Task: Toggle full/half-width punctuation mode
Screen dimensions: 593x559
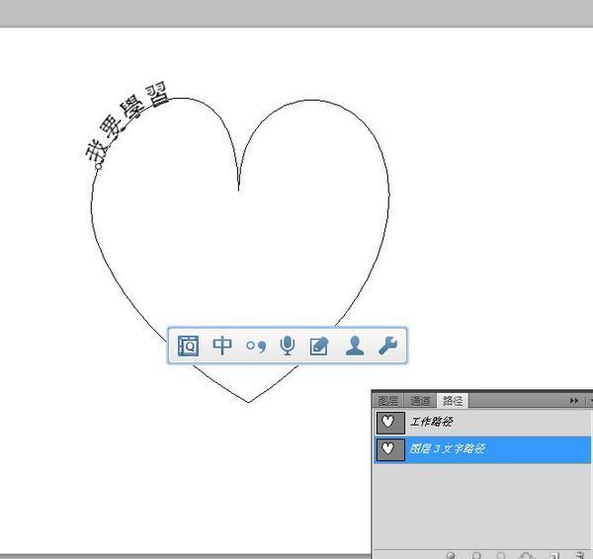Action: pyautogui.click(x=256, y=347)
